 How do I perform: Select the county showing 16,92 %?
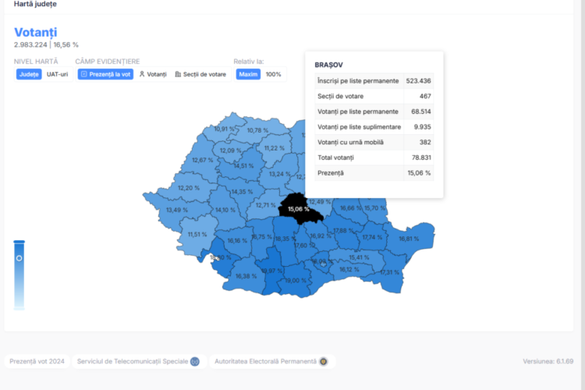pyautogui.click(x=320, y=236)
